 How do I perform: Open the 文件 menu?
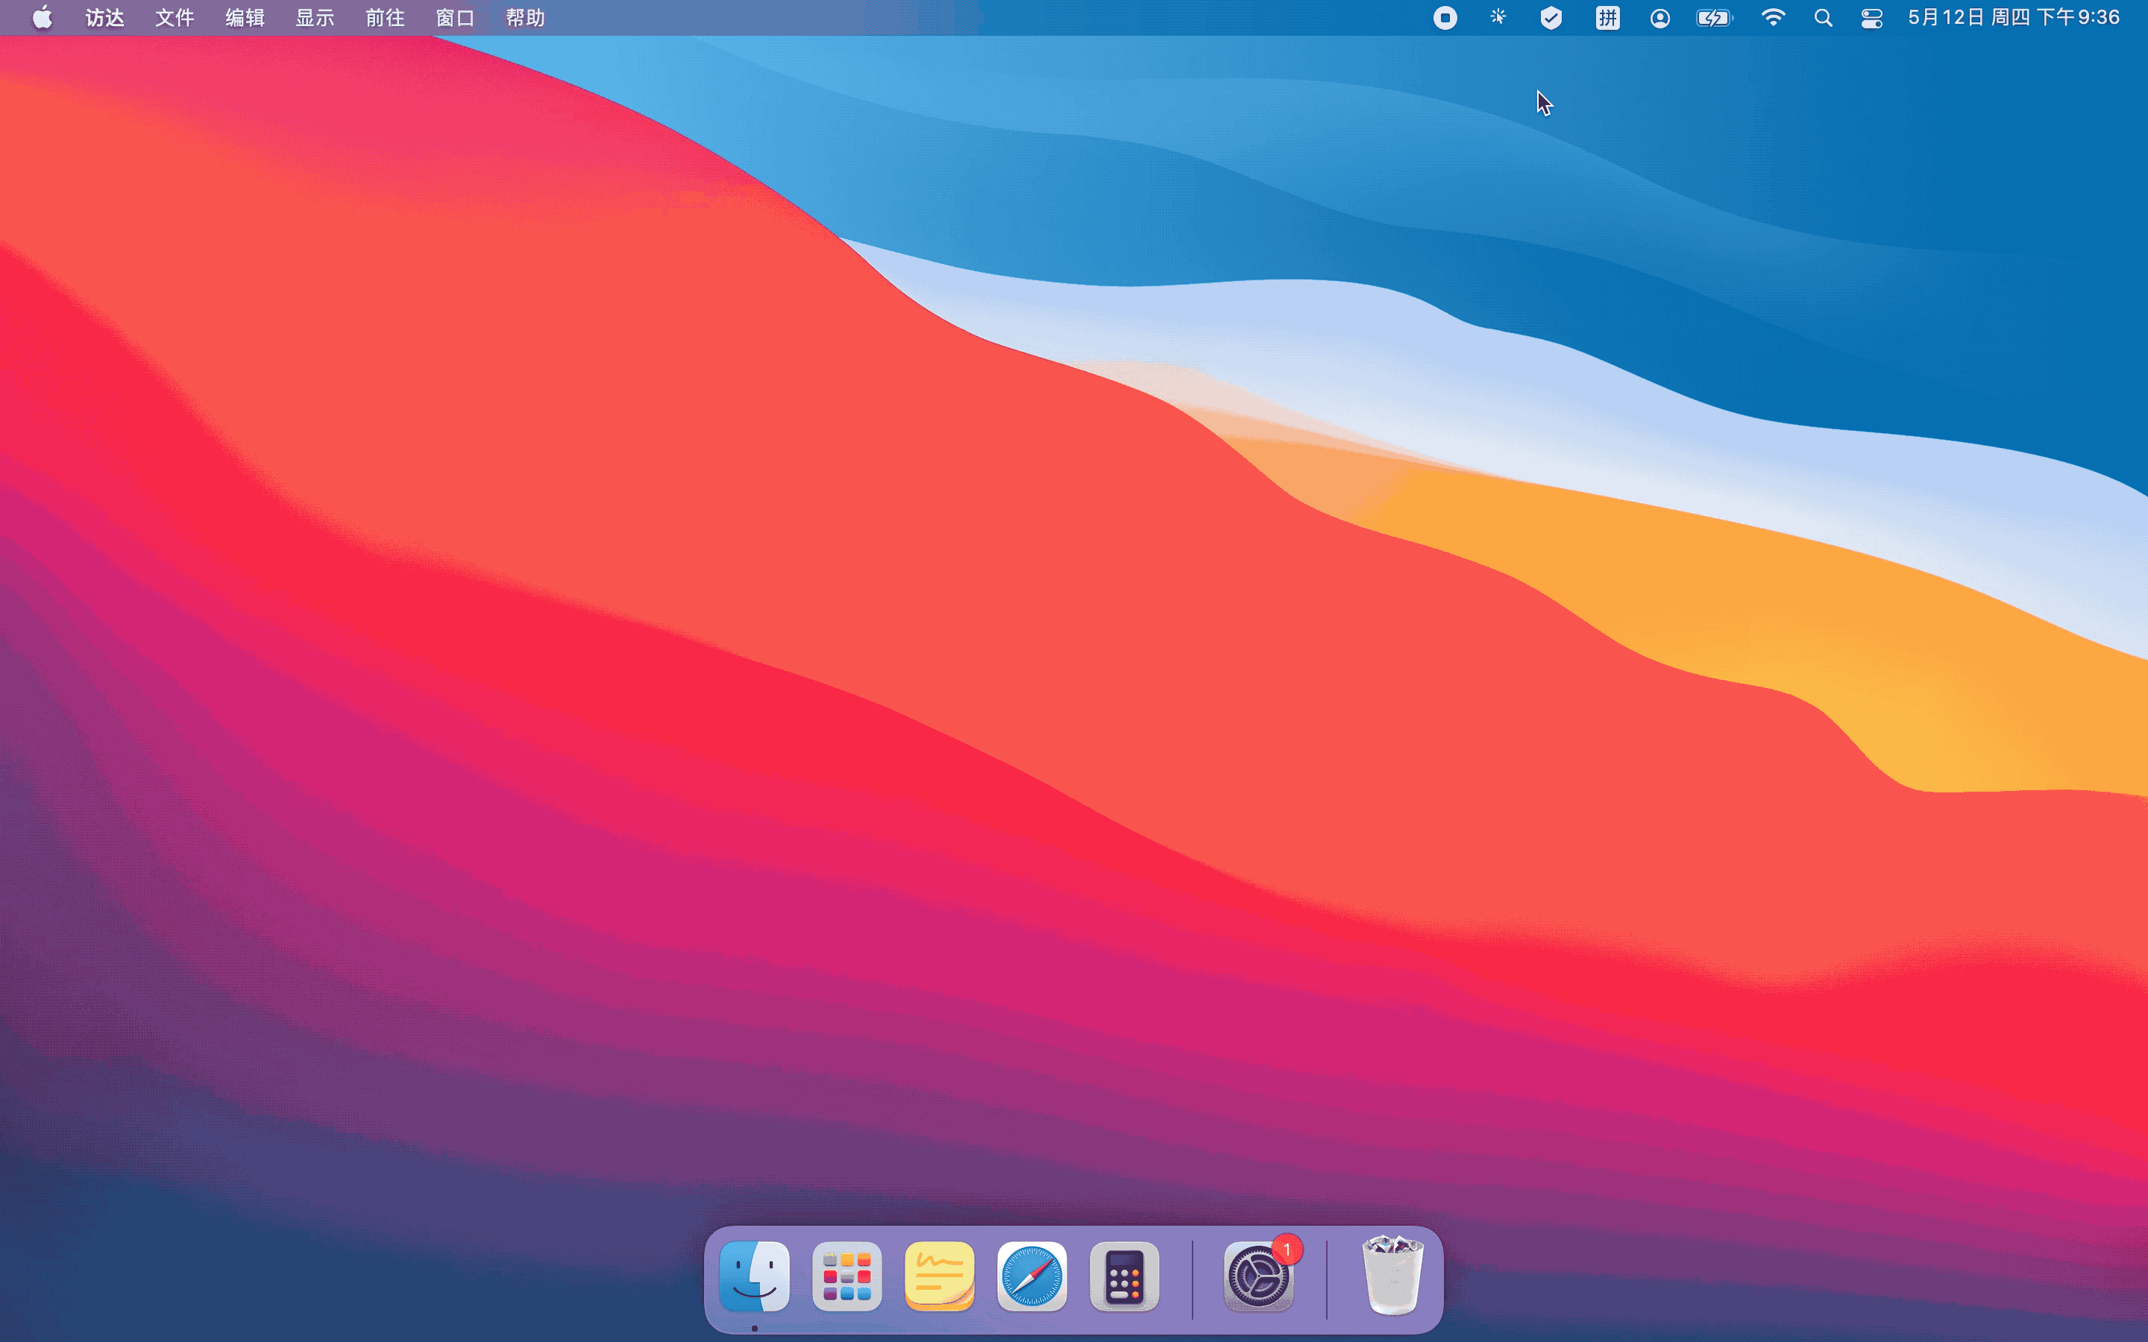(x=174, y=18)
